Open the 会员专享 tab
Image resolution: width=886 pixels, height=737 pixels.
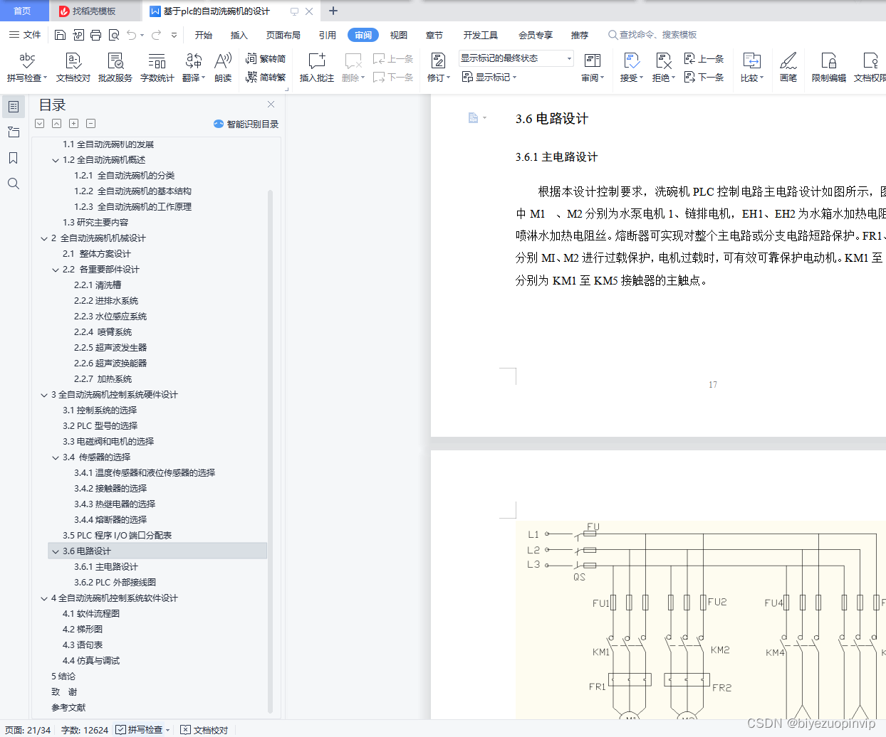(536, 35)
